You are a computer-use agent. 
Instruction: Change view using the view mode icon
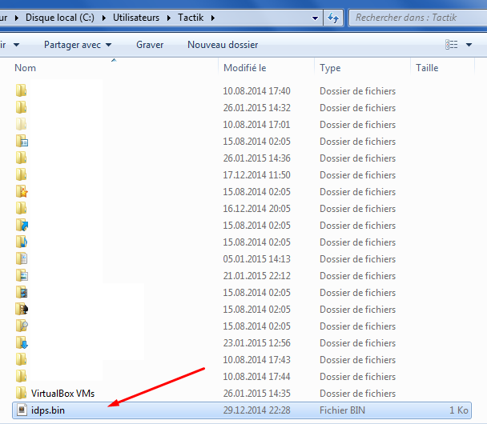click(452, 45)
